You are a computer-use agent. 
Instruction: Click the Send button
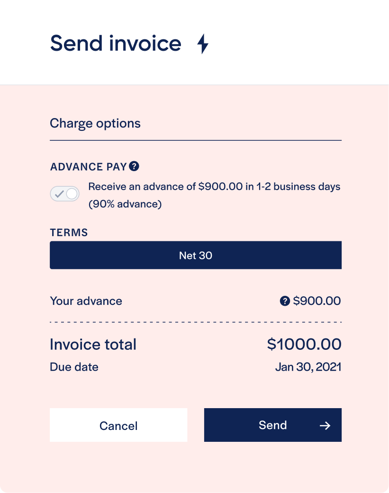(x=273, y=425)
